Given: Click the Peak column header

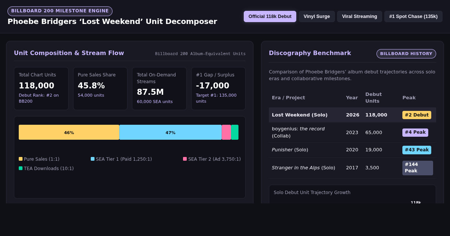Looking at the screenshot, I should point(409,98).
